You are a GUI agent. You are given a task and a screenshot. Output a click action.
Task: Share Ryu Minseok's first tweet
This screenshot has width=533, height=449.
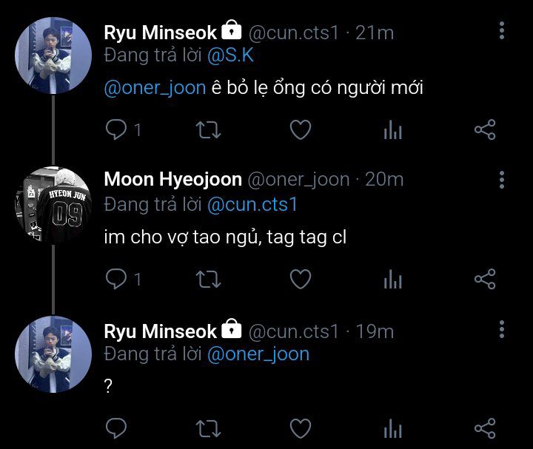coord(484,131)
